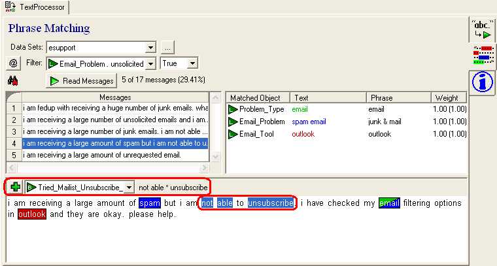Viewport: 497px width, 266px height.
Task: Open the blue information side tab
Action: [x=481, y=82]
